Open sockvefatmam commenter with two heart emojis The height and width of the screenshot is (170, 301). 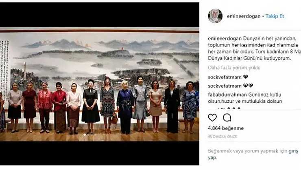pyautogui.click(x=225, y=86)
